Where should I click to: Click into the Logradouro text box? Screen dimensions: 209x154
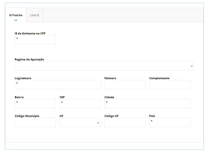[58, 85]
